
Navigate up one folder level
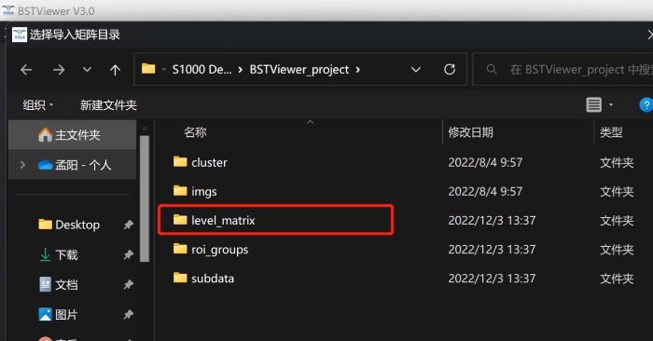115,70
